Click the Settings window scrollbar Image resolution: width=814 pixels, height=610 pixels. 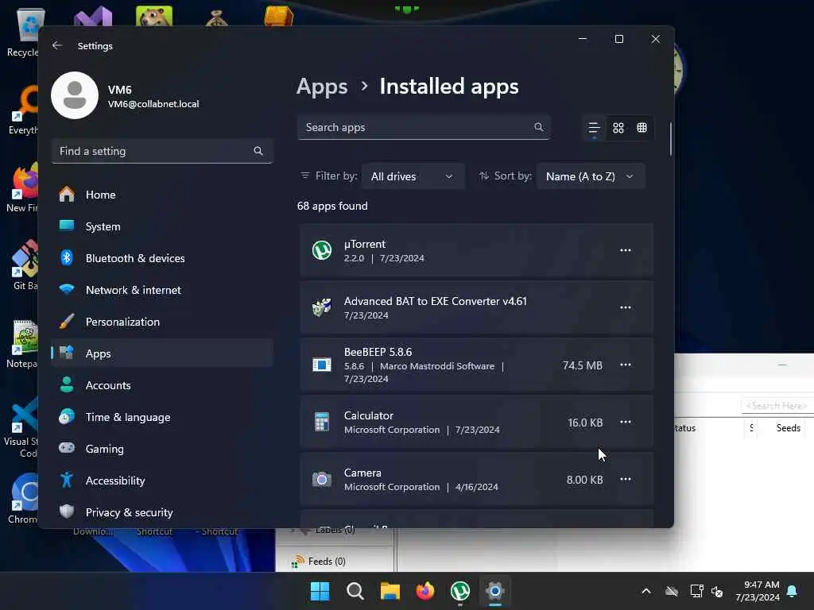click(670, 139)
